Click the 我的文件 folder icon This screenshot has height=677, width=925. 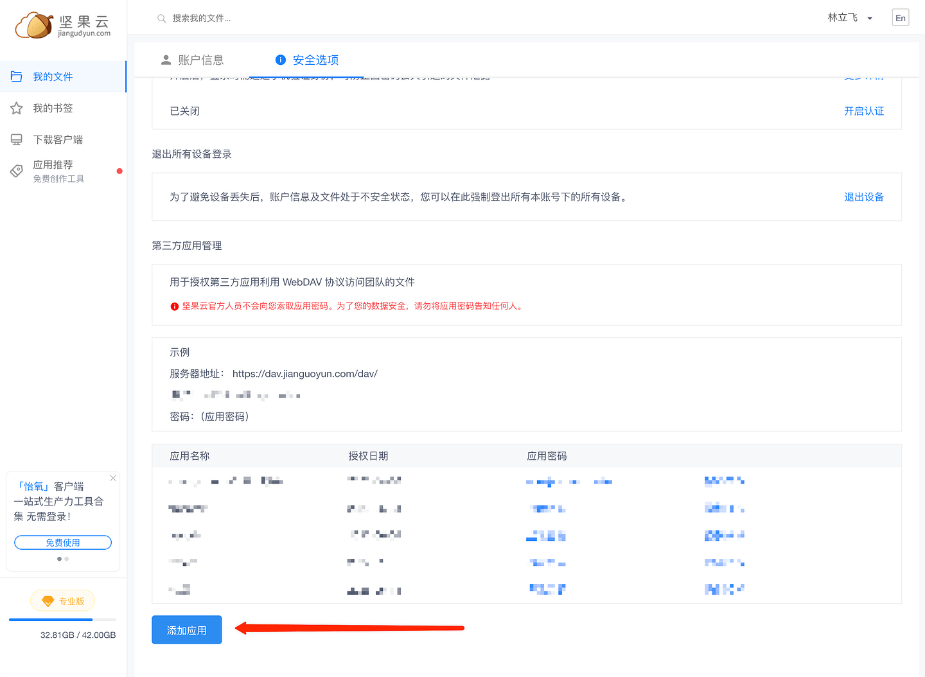pyautogui.click(x=17, y=76)
